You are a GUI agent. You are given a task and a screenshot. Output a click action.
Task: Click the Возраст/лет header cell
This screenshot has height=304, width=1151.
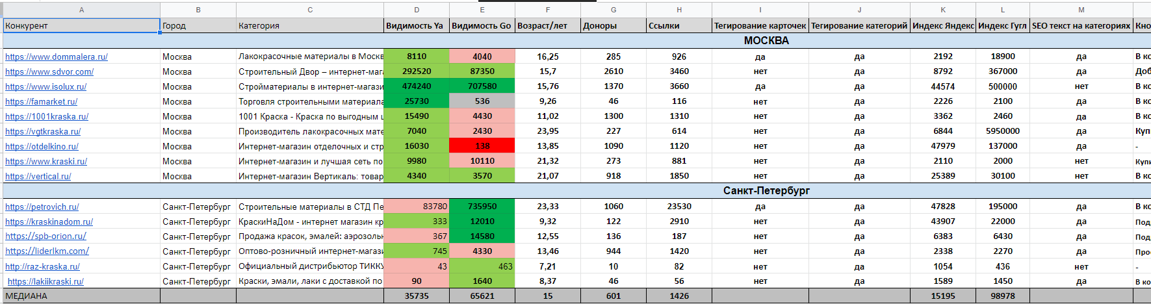548,25
